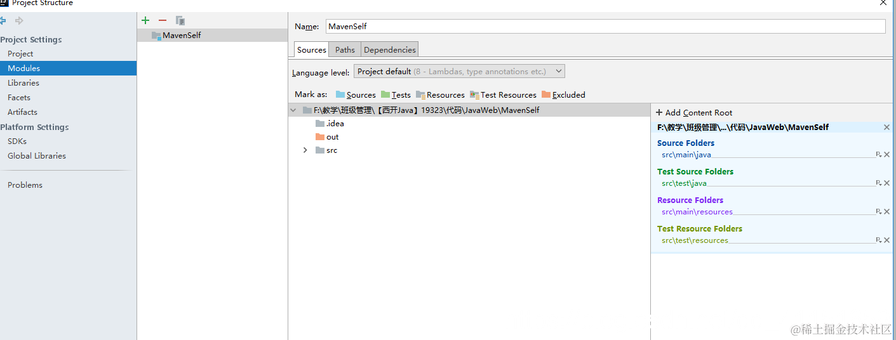Screen dimensions: 896x340
Task: Remove the MavenSelf content root entry
Action: (886, 128)
